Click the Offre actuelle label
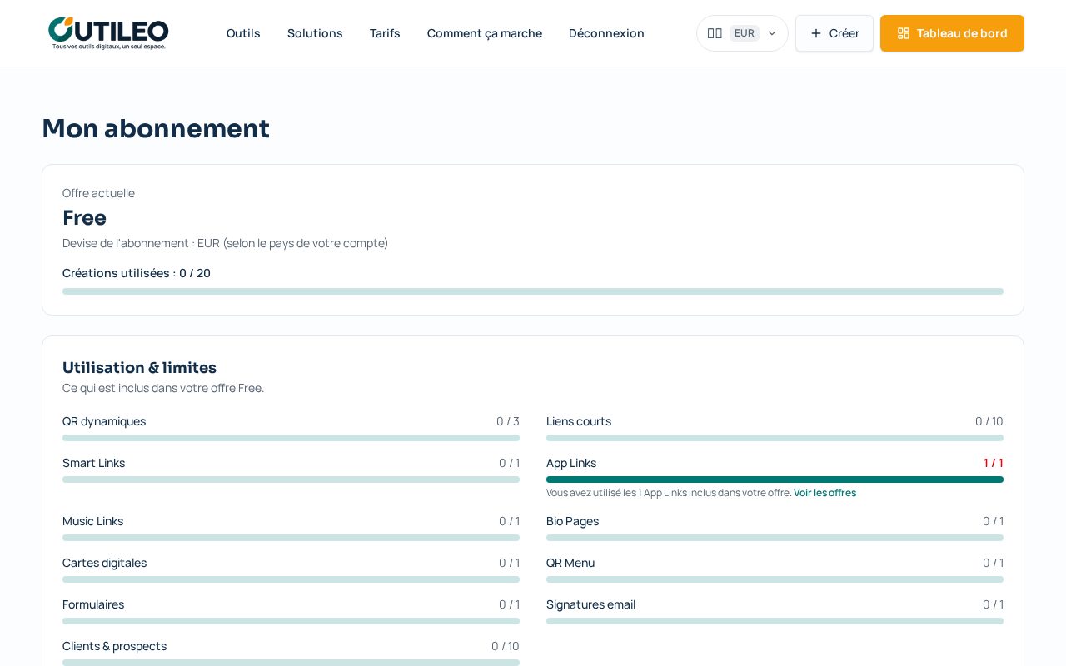Viewport: 1066px width, 666px height. [x=98, y=193]
